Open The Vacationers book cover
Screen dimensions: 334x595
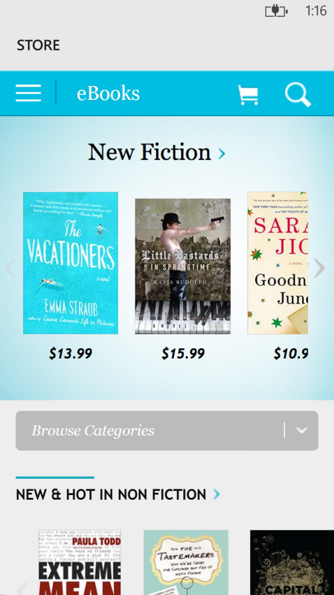[71, 263]
